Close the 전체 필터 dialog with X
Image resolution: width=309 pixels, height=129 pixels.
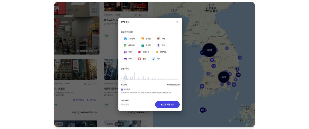[x=177, y=22]
